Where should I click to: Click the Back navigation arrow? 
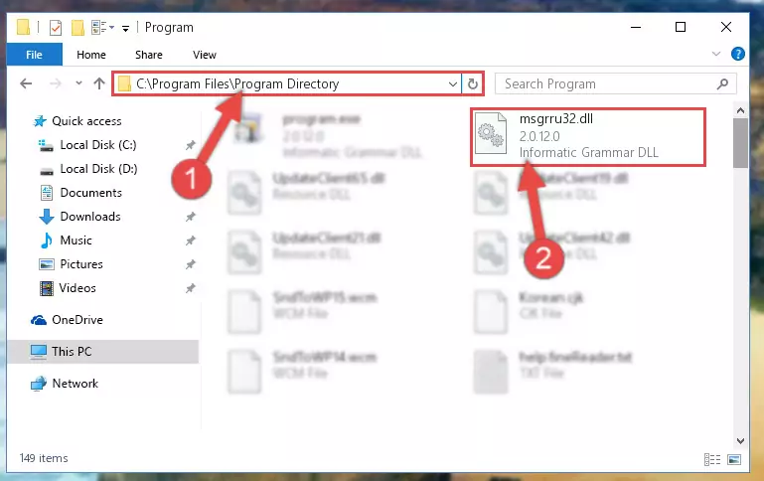pyautogui.click(x=26, y=83)
